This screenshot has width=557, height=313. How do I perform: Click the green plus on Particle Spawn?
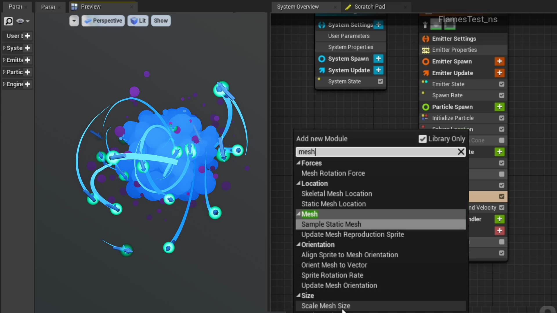click(499, 107)
